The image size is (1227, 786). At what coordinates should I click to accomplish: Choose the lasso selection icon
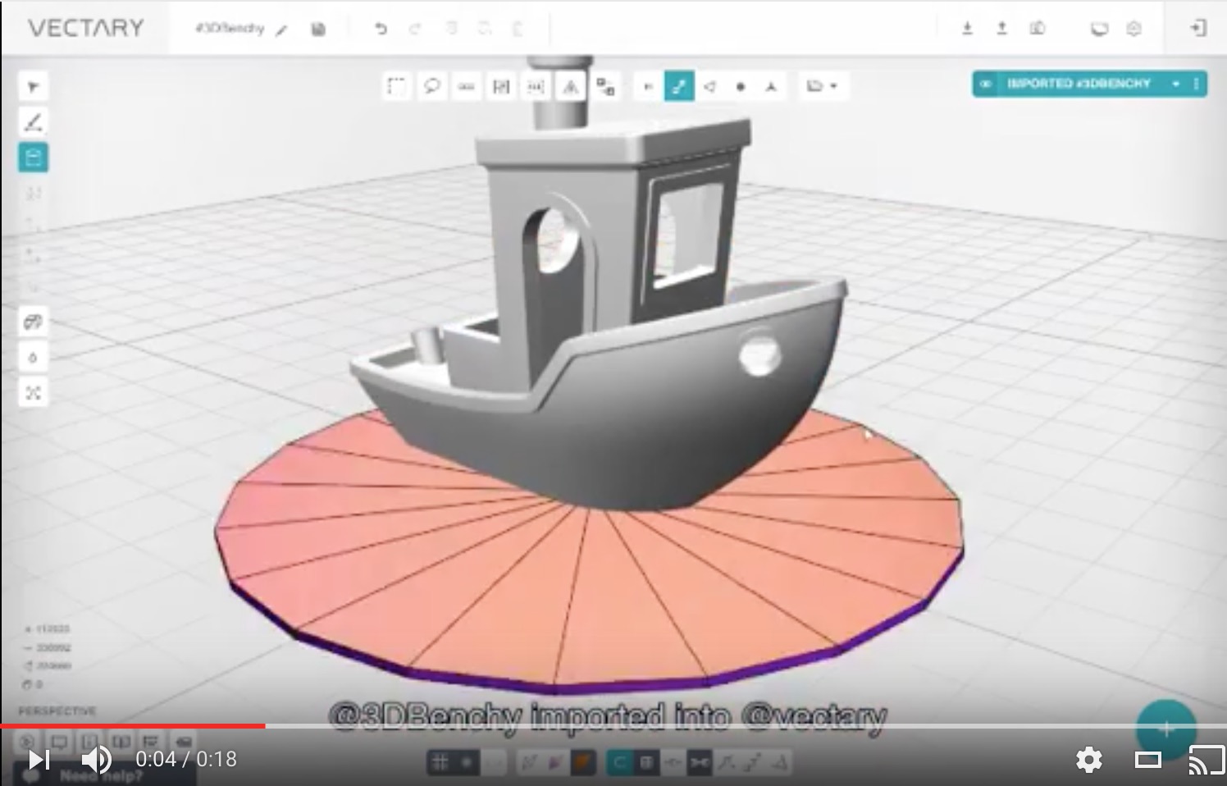(x=431, y=86)
